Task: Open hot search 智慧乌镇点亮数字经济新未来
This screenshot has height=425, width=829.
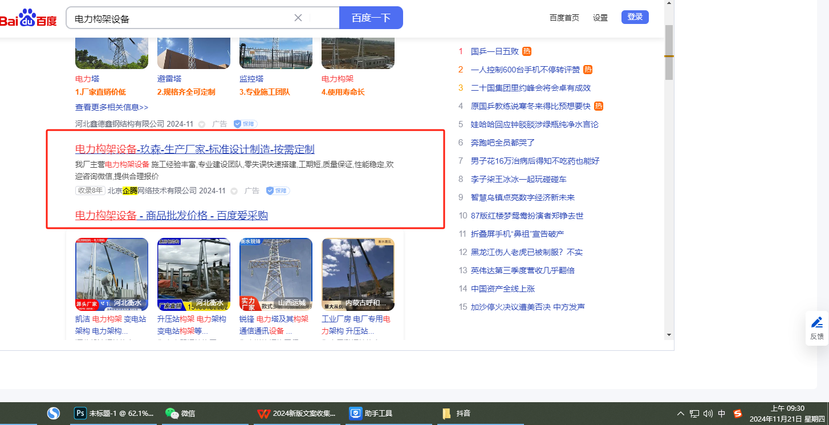Action: coord(523,197)
